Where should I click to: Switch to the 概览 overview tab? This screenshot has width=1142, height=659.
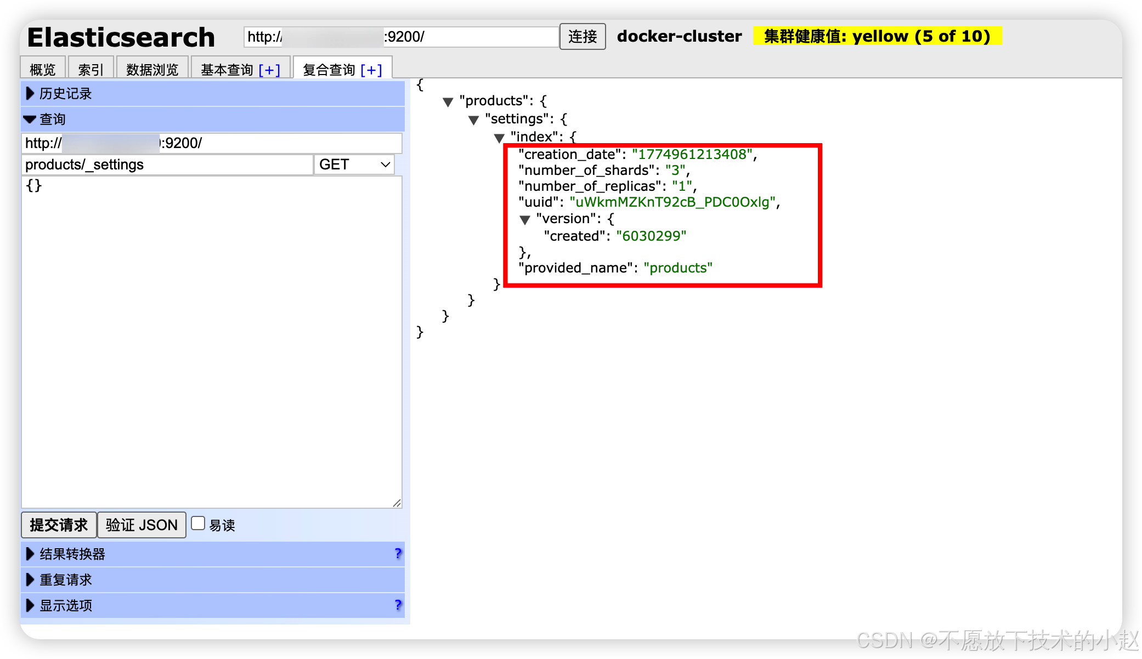point(43,70)
